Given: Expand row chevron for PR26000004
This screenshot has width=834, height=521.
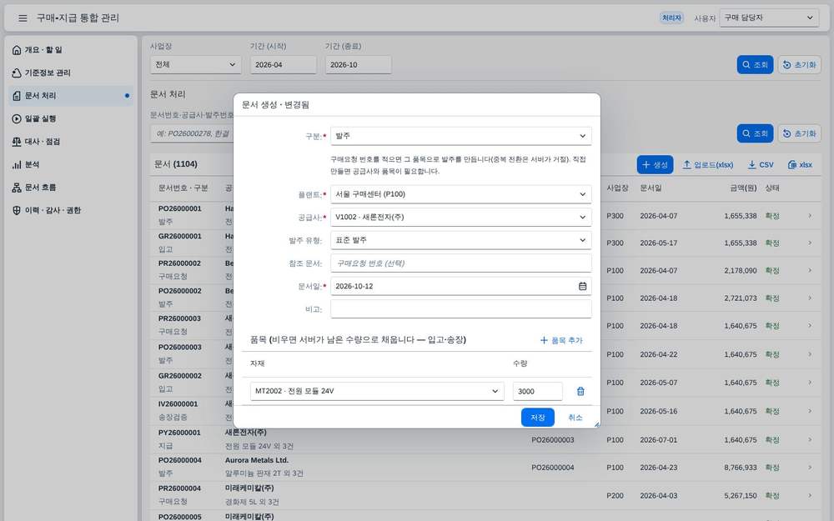Looking at the screenshot, I should coord(810,495).
